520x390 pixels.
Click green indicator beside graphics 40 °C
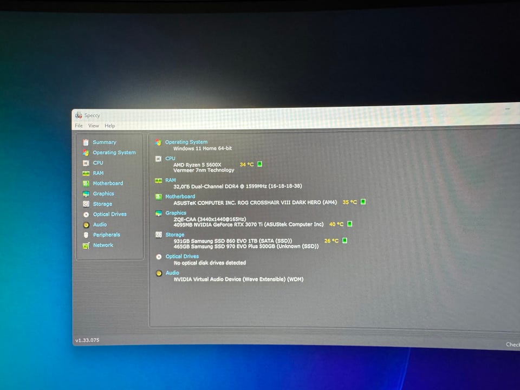(x=349, y=224)
